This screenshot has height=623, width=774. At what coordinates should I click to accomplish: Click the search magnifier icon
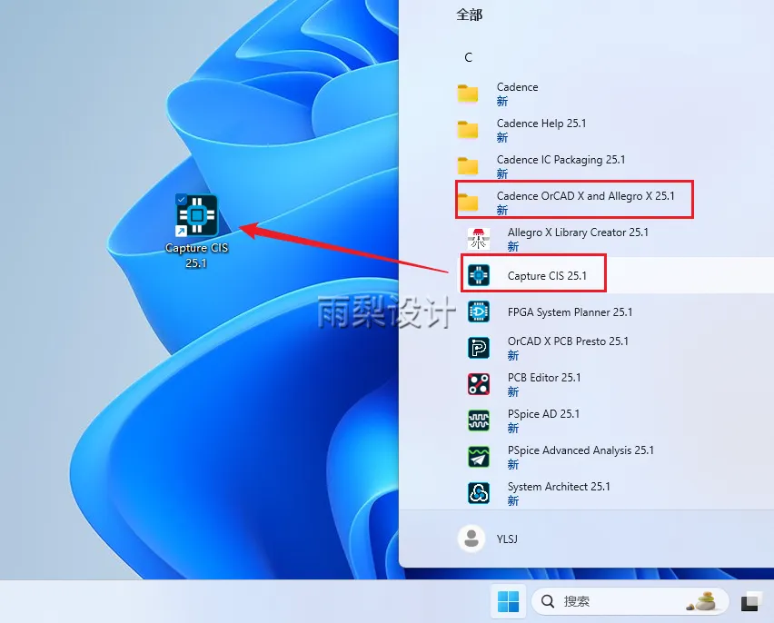pos(548,601)
